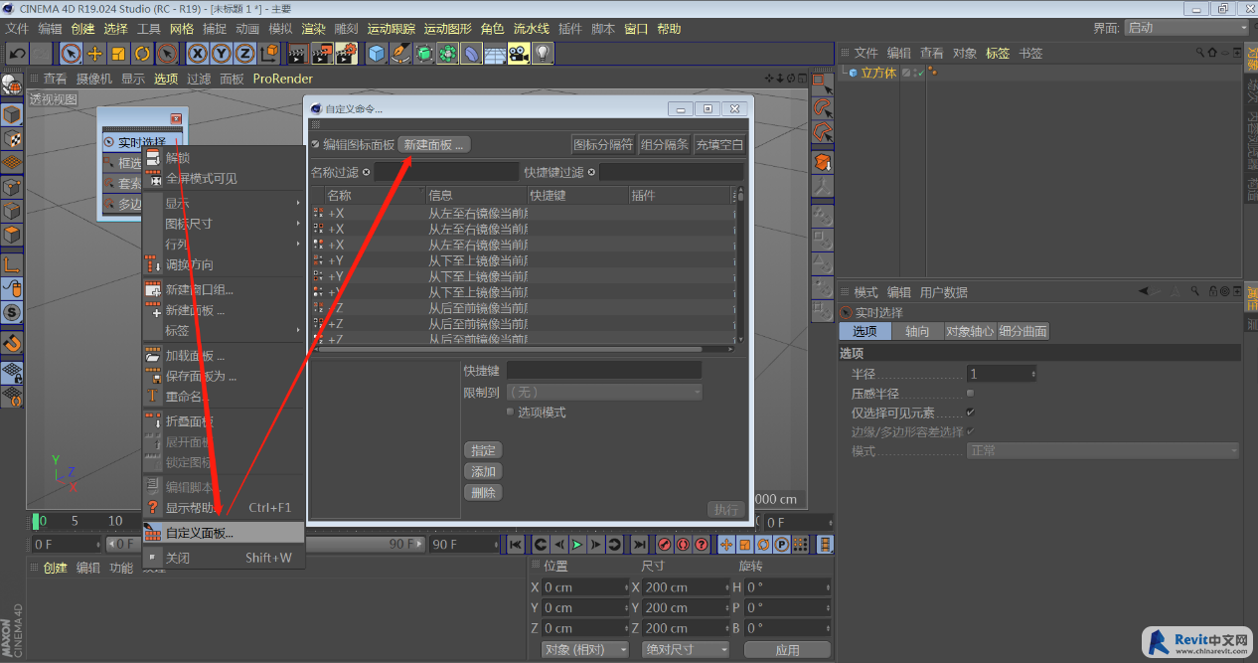1258x663 pixels.
Task: Click the 添加 button in the dialog
Action: point(483,471)
